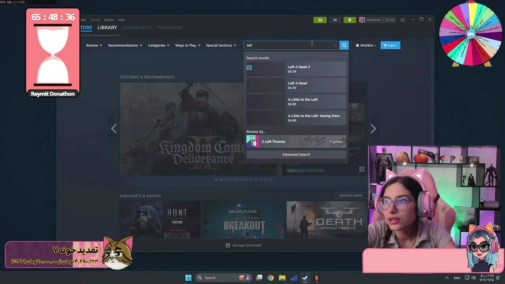Image resolution: width=505 pixels, height=284 pixels.
Task: Switch to the LIBRARY tab
Action: coord(107,28)
